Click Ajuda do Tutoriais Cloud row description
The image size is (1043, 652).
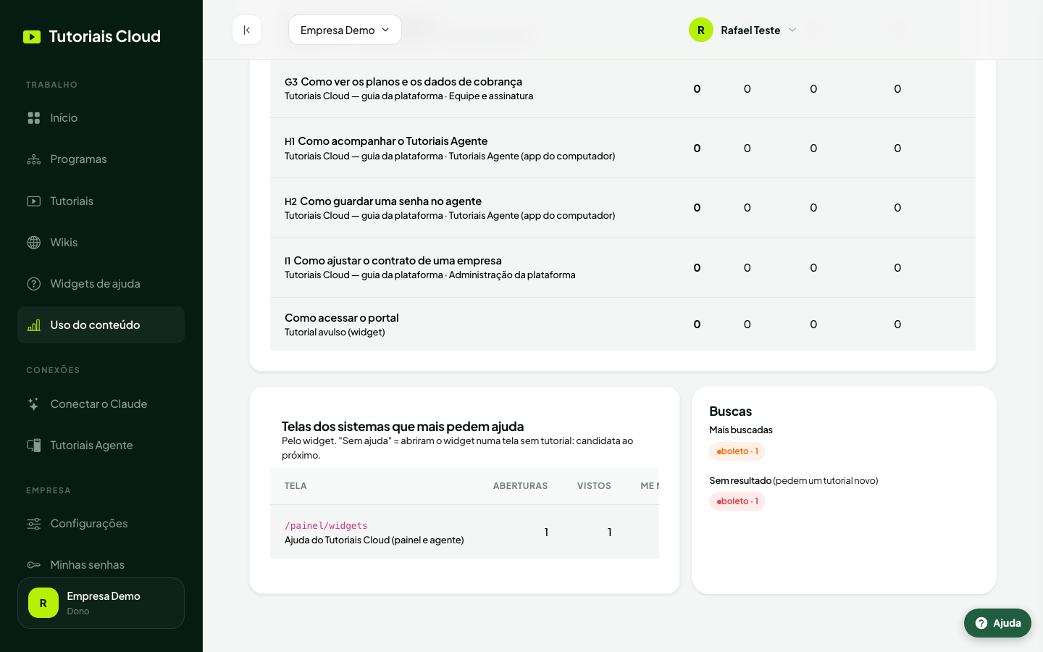pyautogui.click(x=374, y=540)
